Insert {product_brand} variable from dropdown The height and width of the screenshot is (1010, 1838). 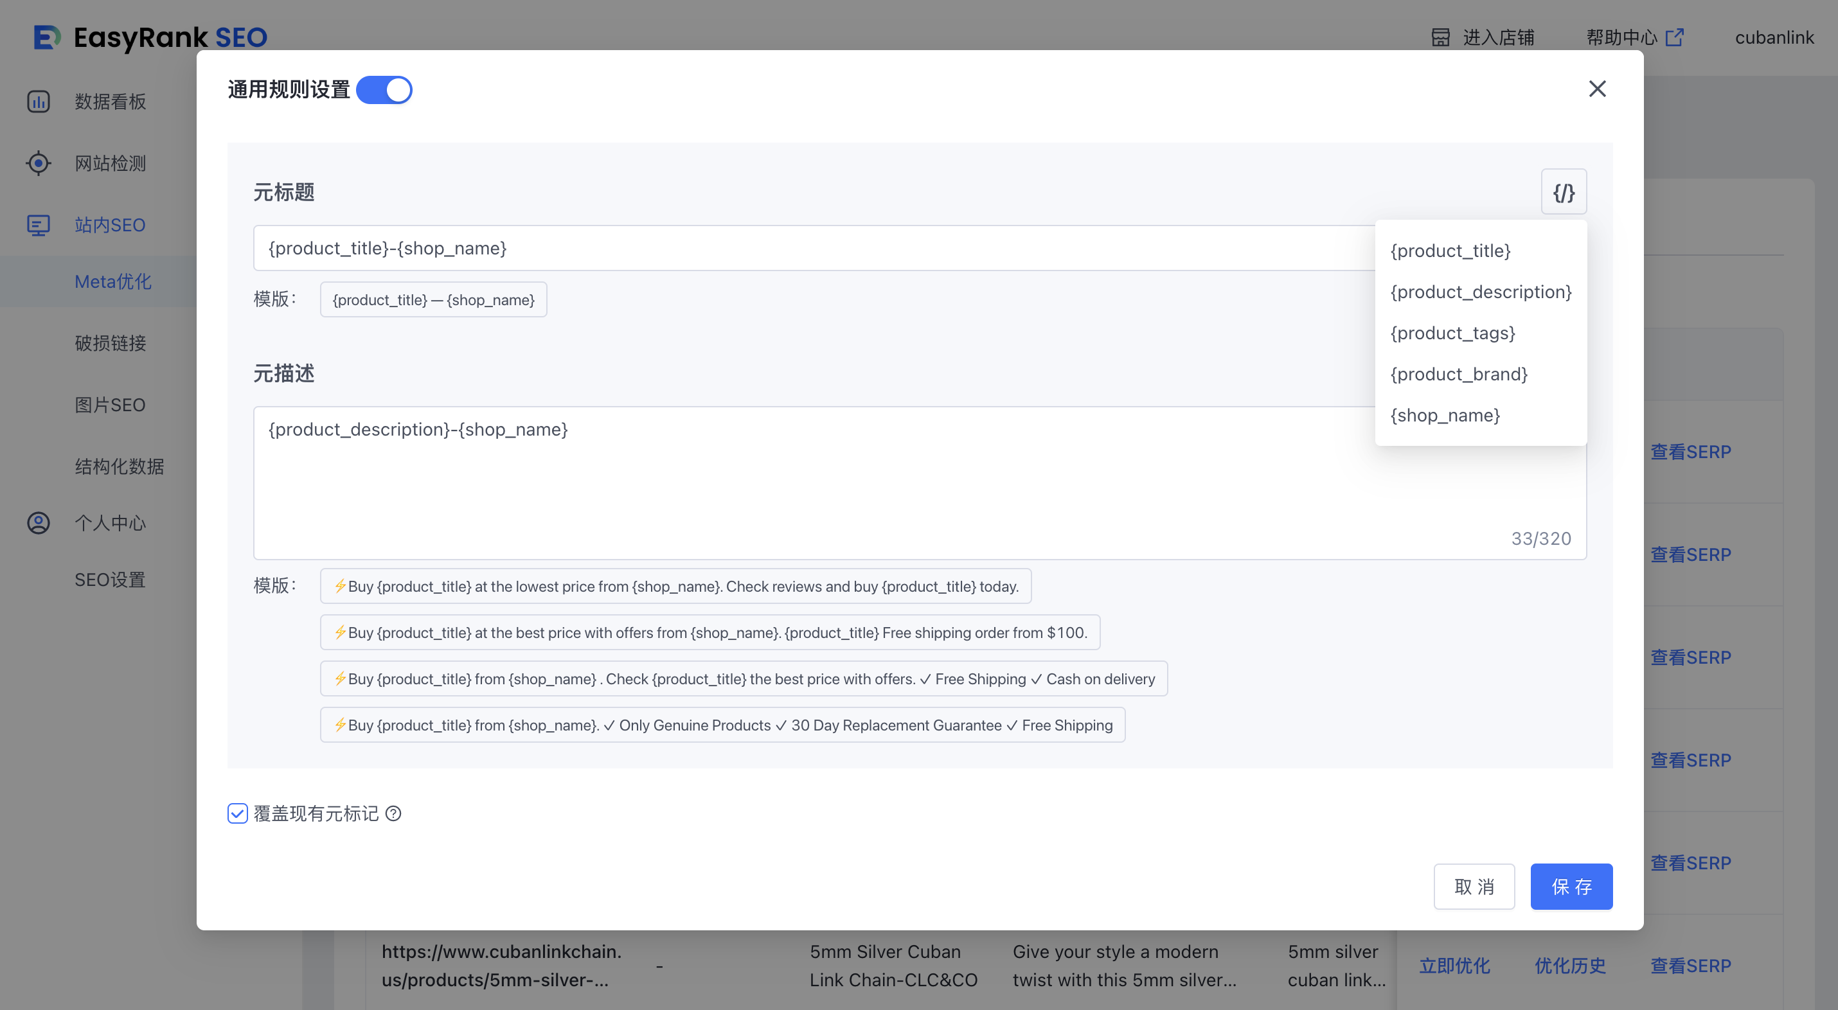[1458, 375]
